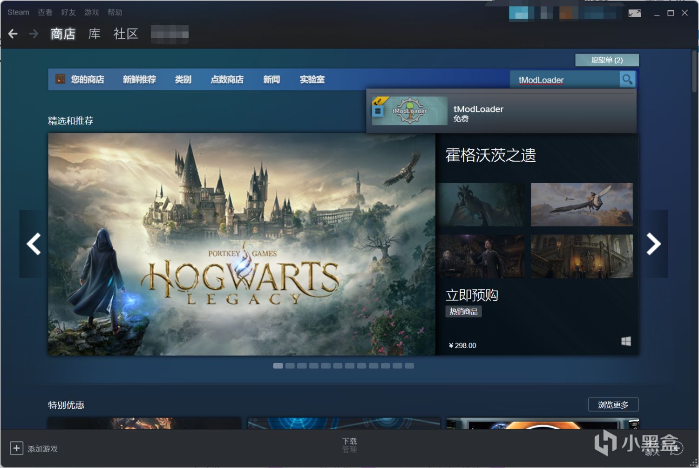Screen dimensions: 699x468
Task: Click 立即预购 text
Action: (472, 295)
